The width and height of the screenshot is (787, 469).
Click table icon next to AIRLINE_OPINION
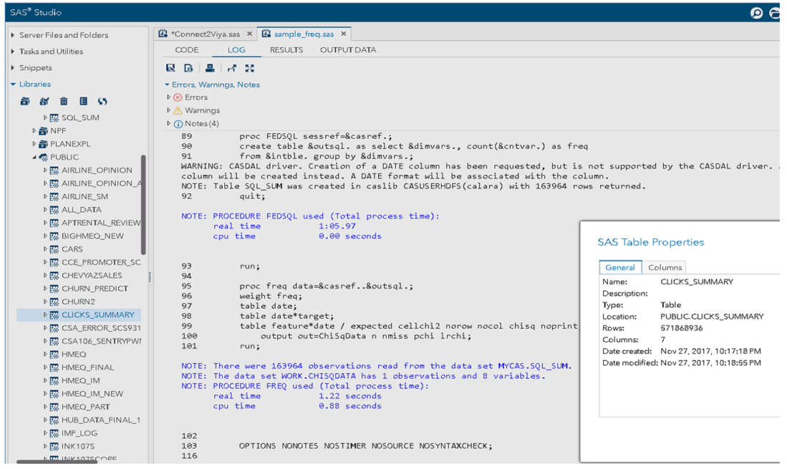pyautogui.click(x=54, y=170)
